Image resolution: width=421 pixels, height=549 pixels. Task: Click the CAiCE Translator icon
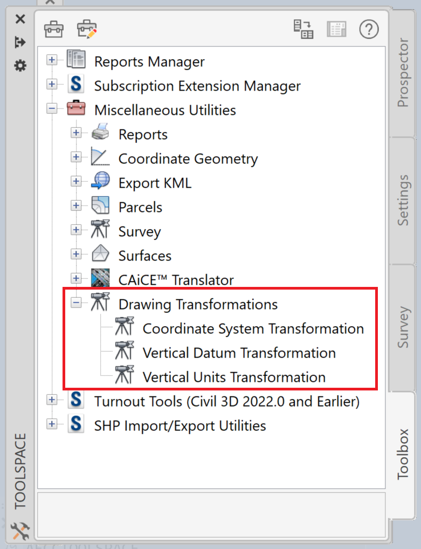click(101, 278)
